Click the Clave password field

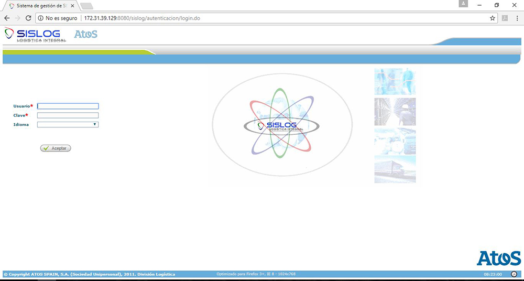(68, 115)
